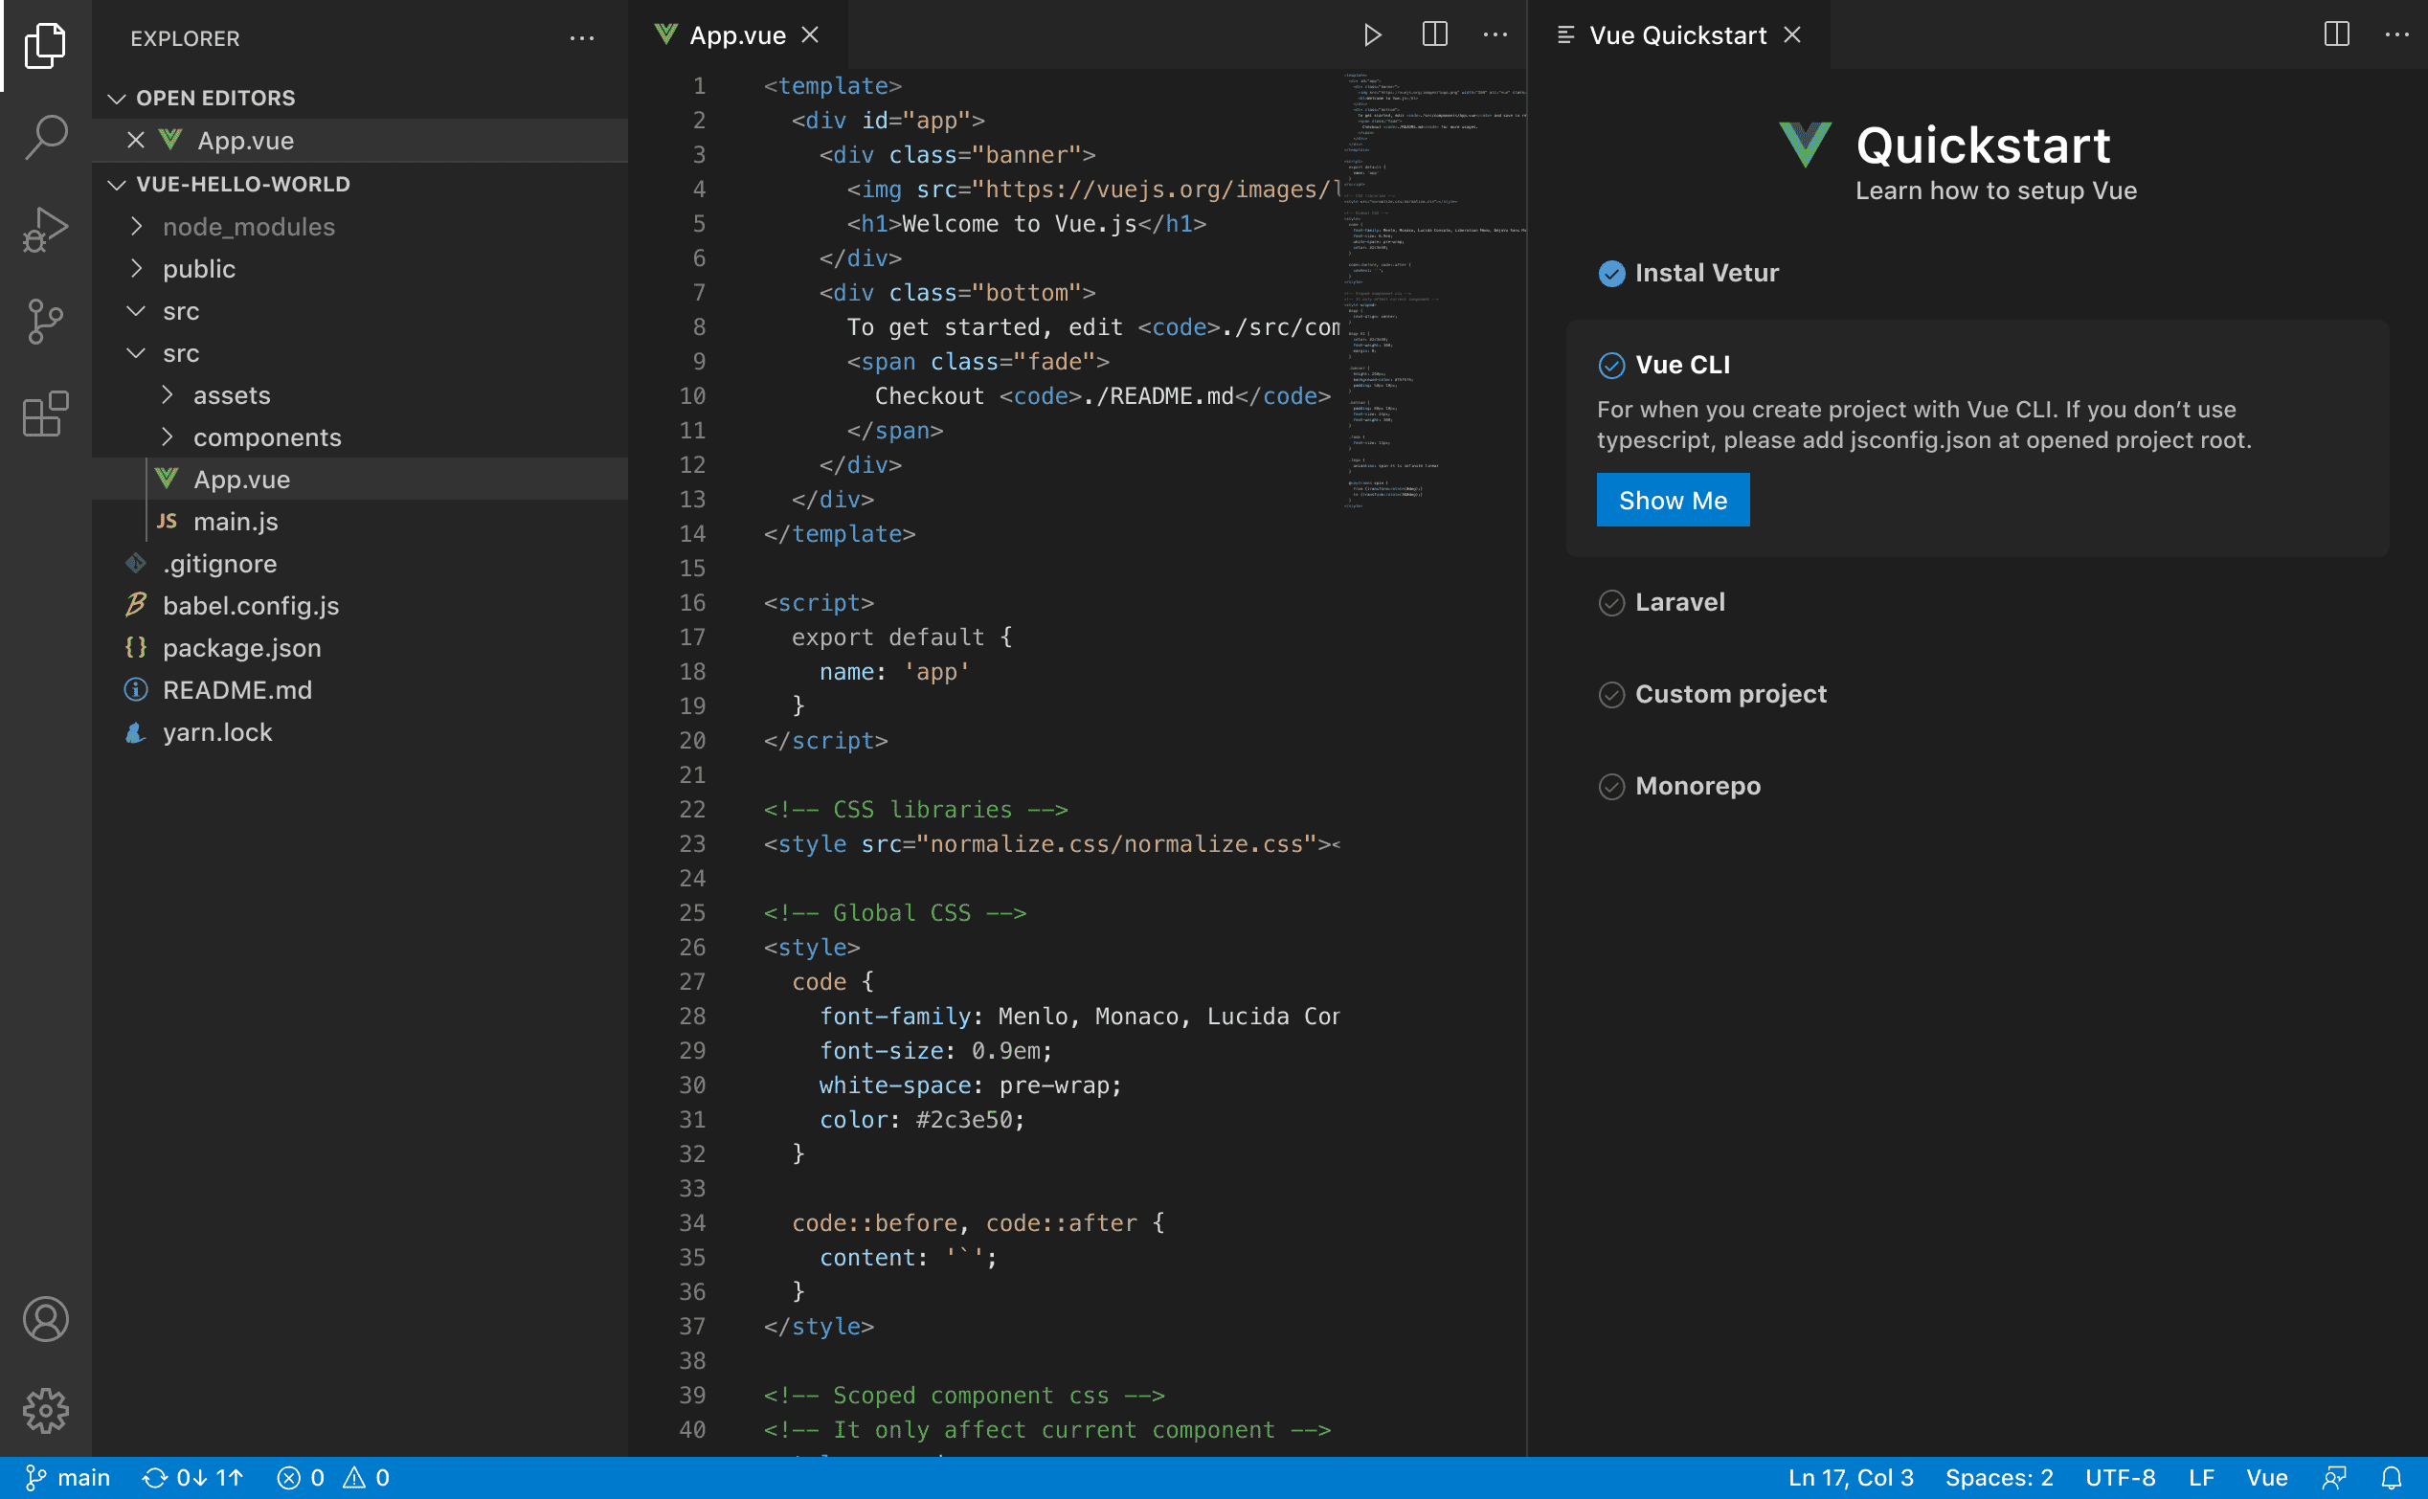Click the Vue logo in Quickstart header
Screen dimensions: 2428x1499
1806,145
